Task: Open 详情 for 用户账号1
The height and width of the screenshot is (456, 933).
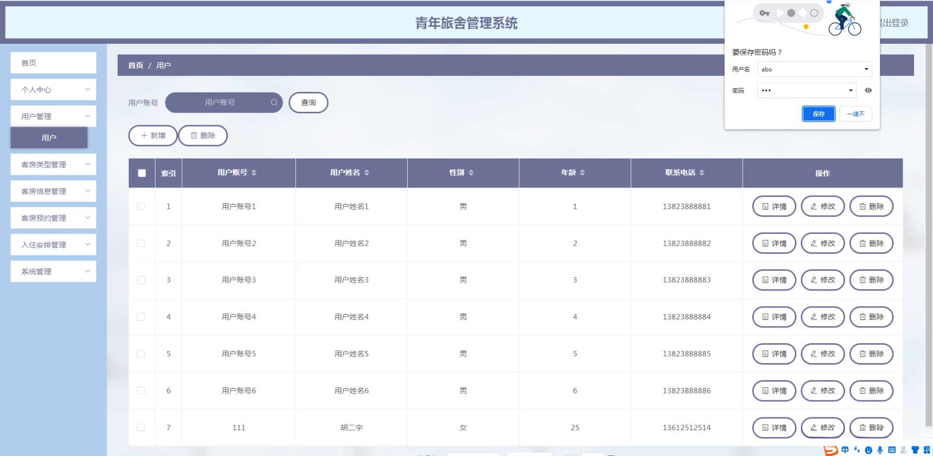Action: [775, 207]
